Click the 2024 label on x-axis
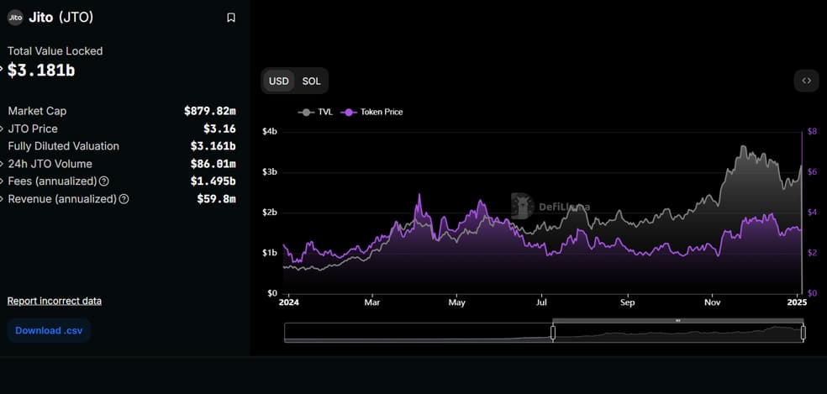The width and height of the screenshot is (827, 394). pyautogui.click(x=289, y=303)
